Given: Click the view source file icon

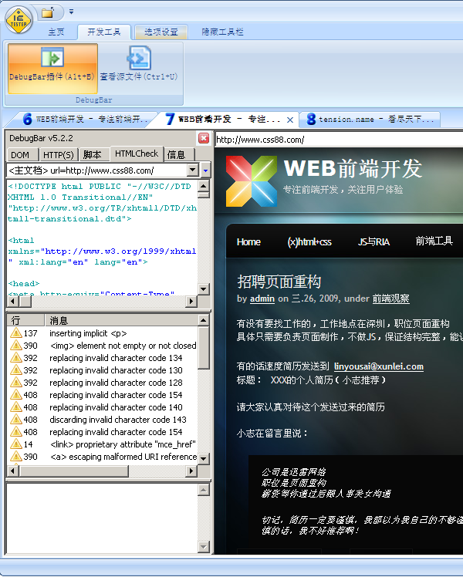Looking at the screenshot, I should tap(139, 58).
